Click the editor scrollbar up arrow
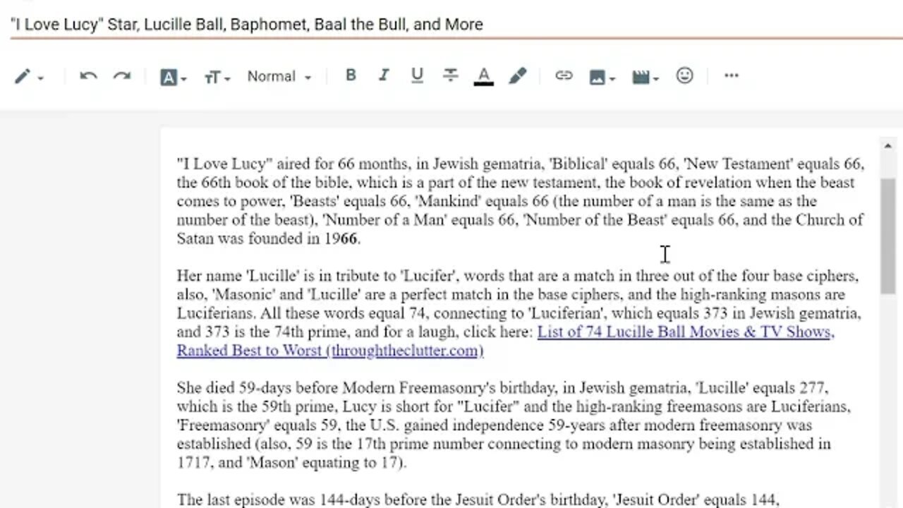The width and height of the screenshot is (903, 508). (x=887, y=146)
